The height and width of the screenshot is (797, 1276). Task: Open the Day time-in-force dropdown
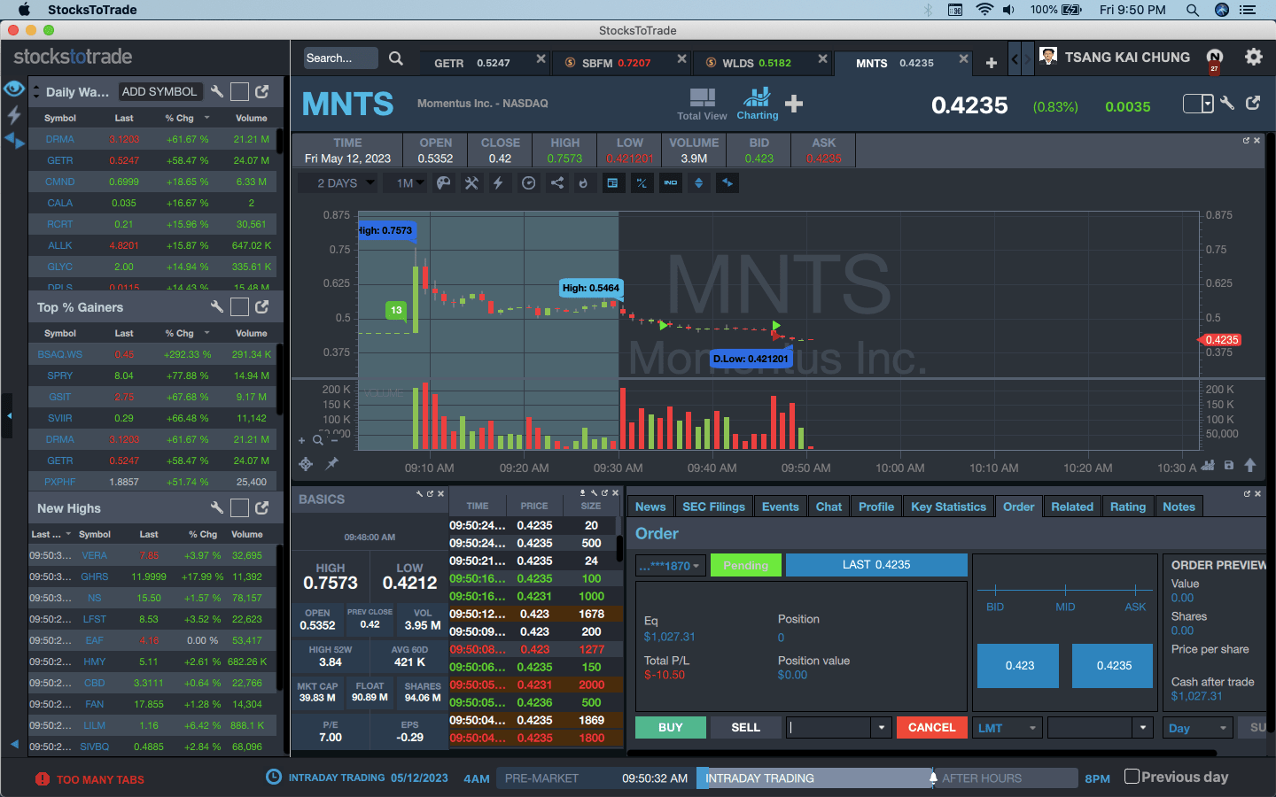tap(1197, 728)
